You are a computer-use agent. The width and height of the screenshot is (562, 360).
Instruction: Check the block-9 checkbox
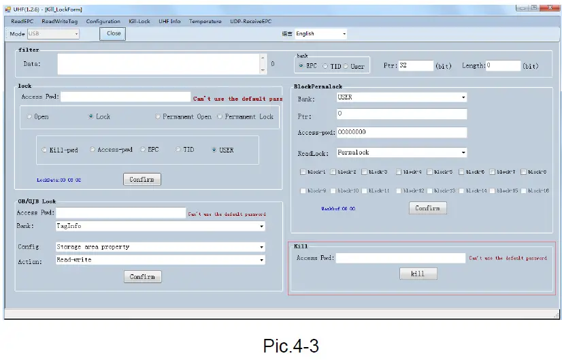[303, 191]
